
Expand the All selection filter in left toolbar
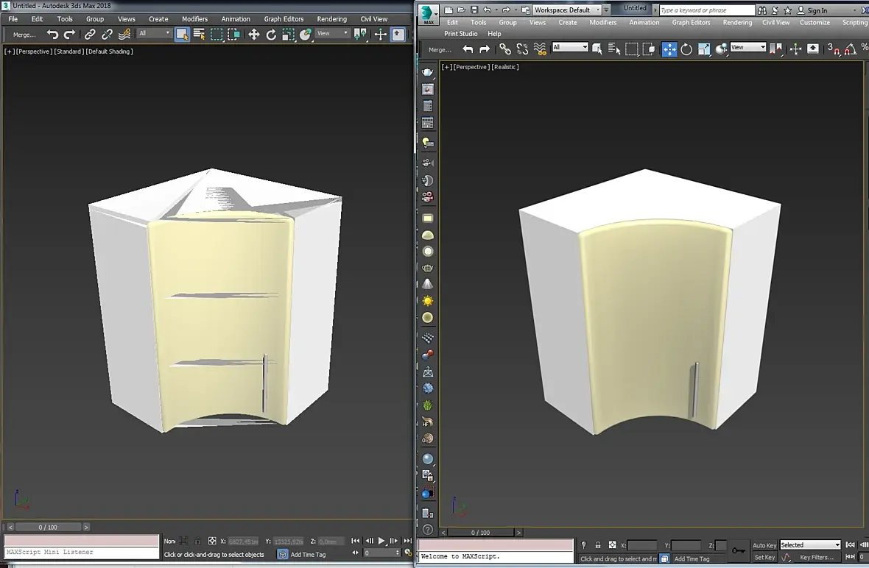pos(155,34)
